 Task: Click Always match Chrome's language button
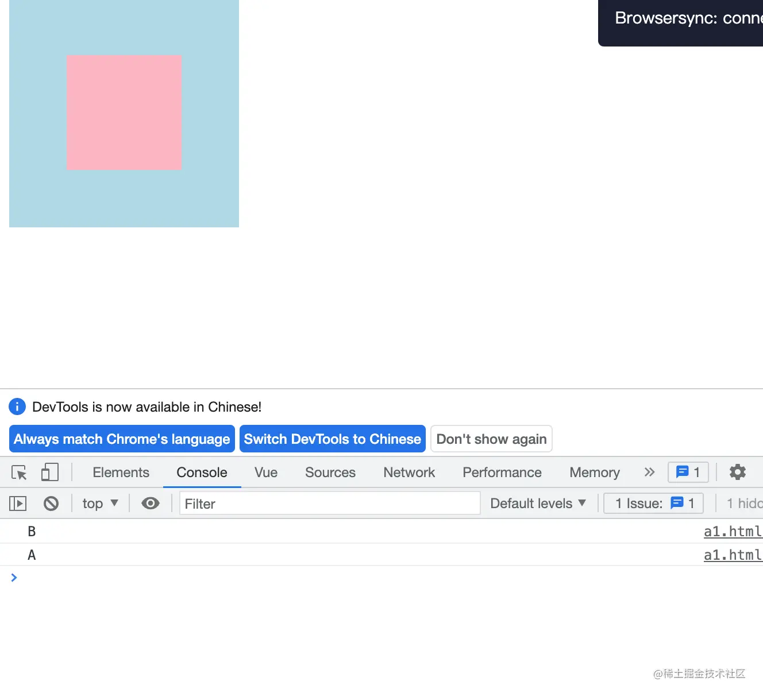[122, 439]
